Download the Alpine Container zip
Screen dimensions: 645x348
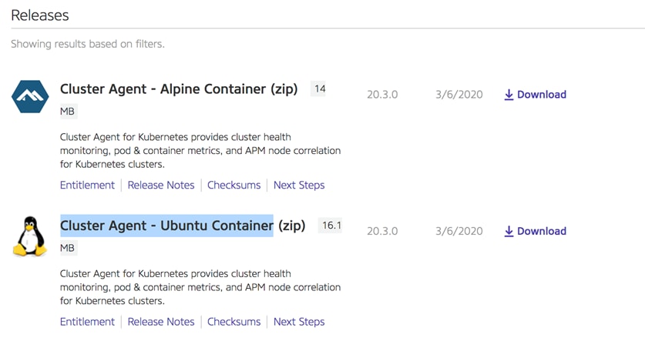click(x=535, y=95)
